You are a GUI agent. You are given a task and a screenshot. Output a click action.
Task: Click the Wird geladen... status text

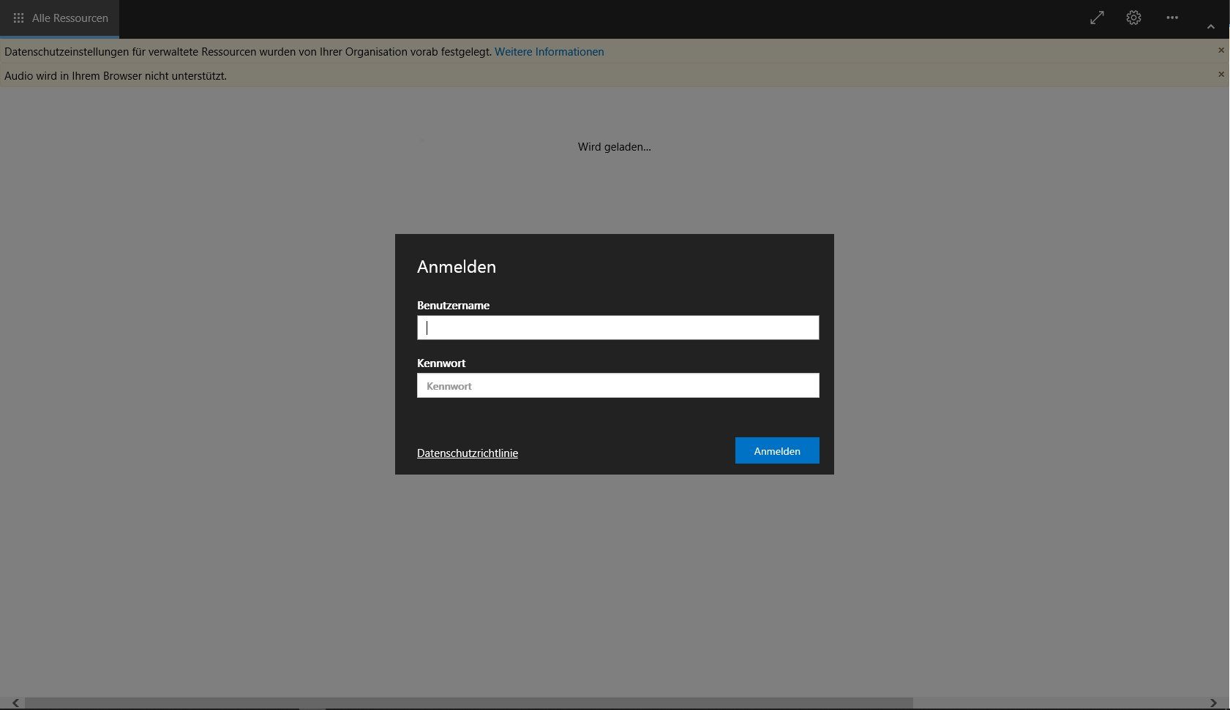point(615,147)
